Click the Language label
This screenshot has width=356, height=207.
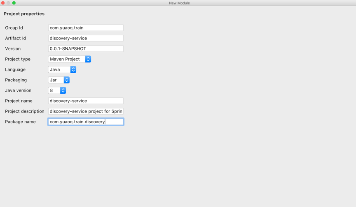click(15, 69)
